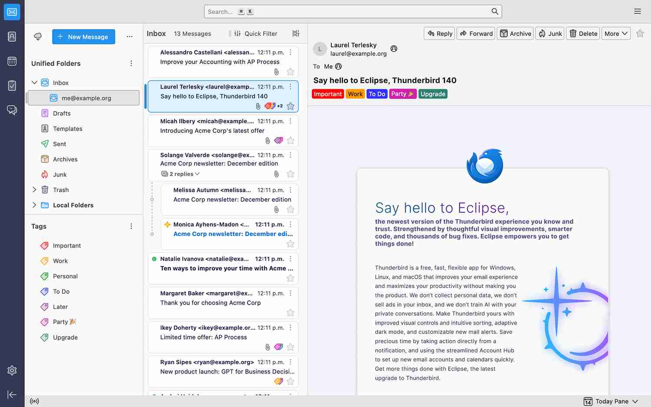Click attachment icon on Alessandro Castellani message
The width and height of the screenshot is (651, 407).
coord(276,72)
